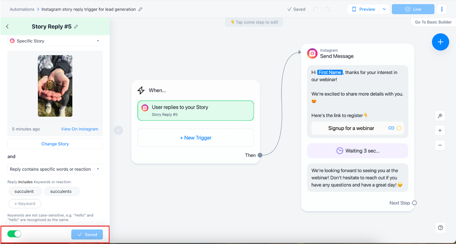Open the help question mark icon
The height and width of the screenshot is (244, 456).
pos(440,228)
